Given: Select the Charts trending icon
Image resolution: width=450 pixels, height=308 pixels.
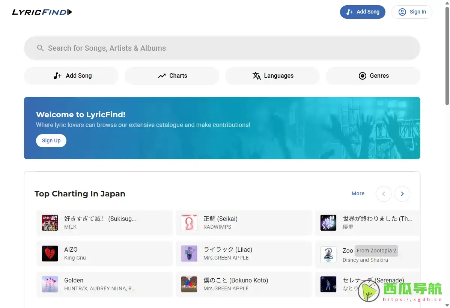Looking at the screenshot, I should [x=161, y=76].
